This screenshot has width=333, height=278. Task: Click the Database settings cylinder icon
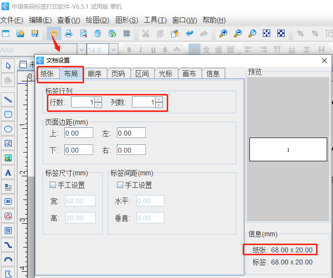click(x=98, y=33)
